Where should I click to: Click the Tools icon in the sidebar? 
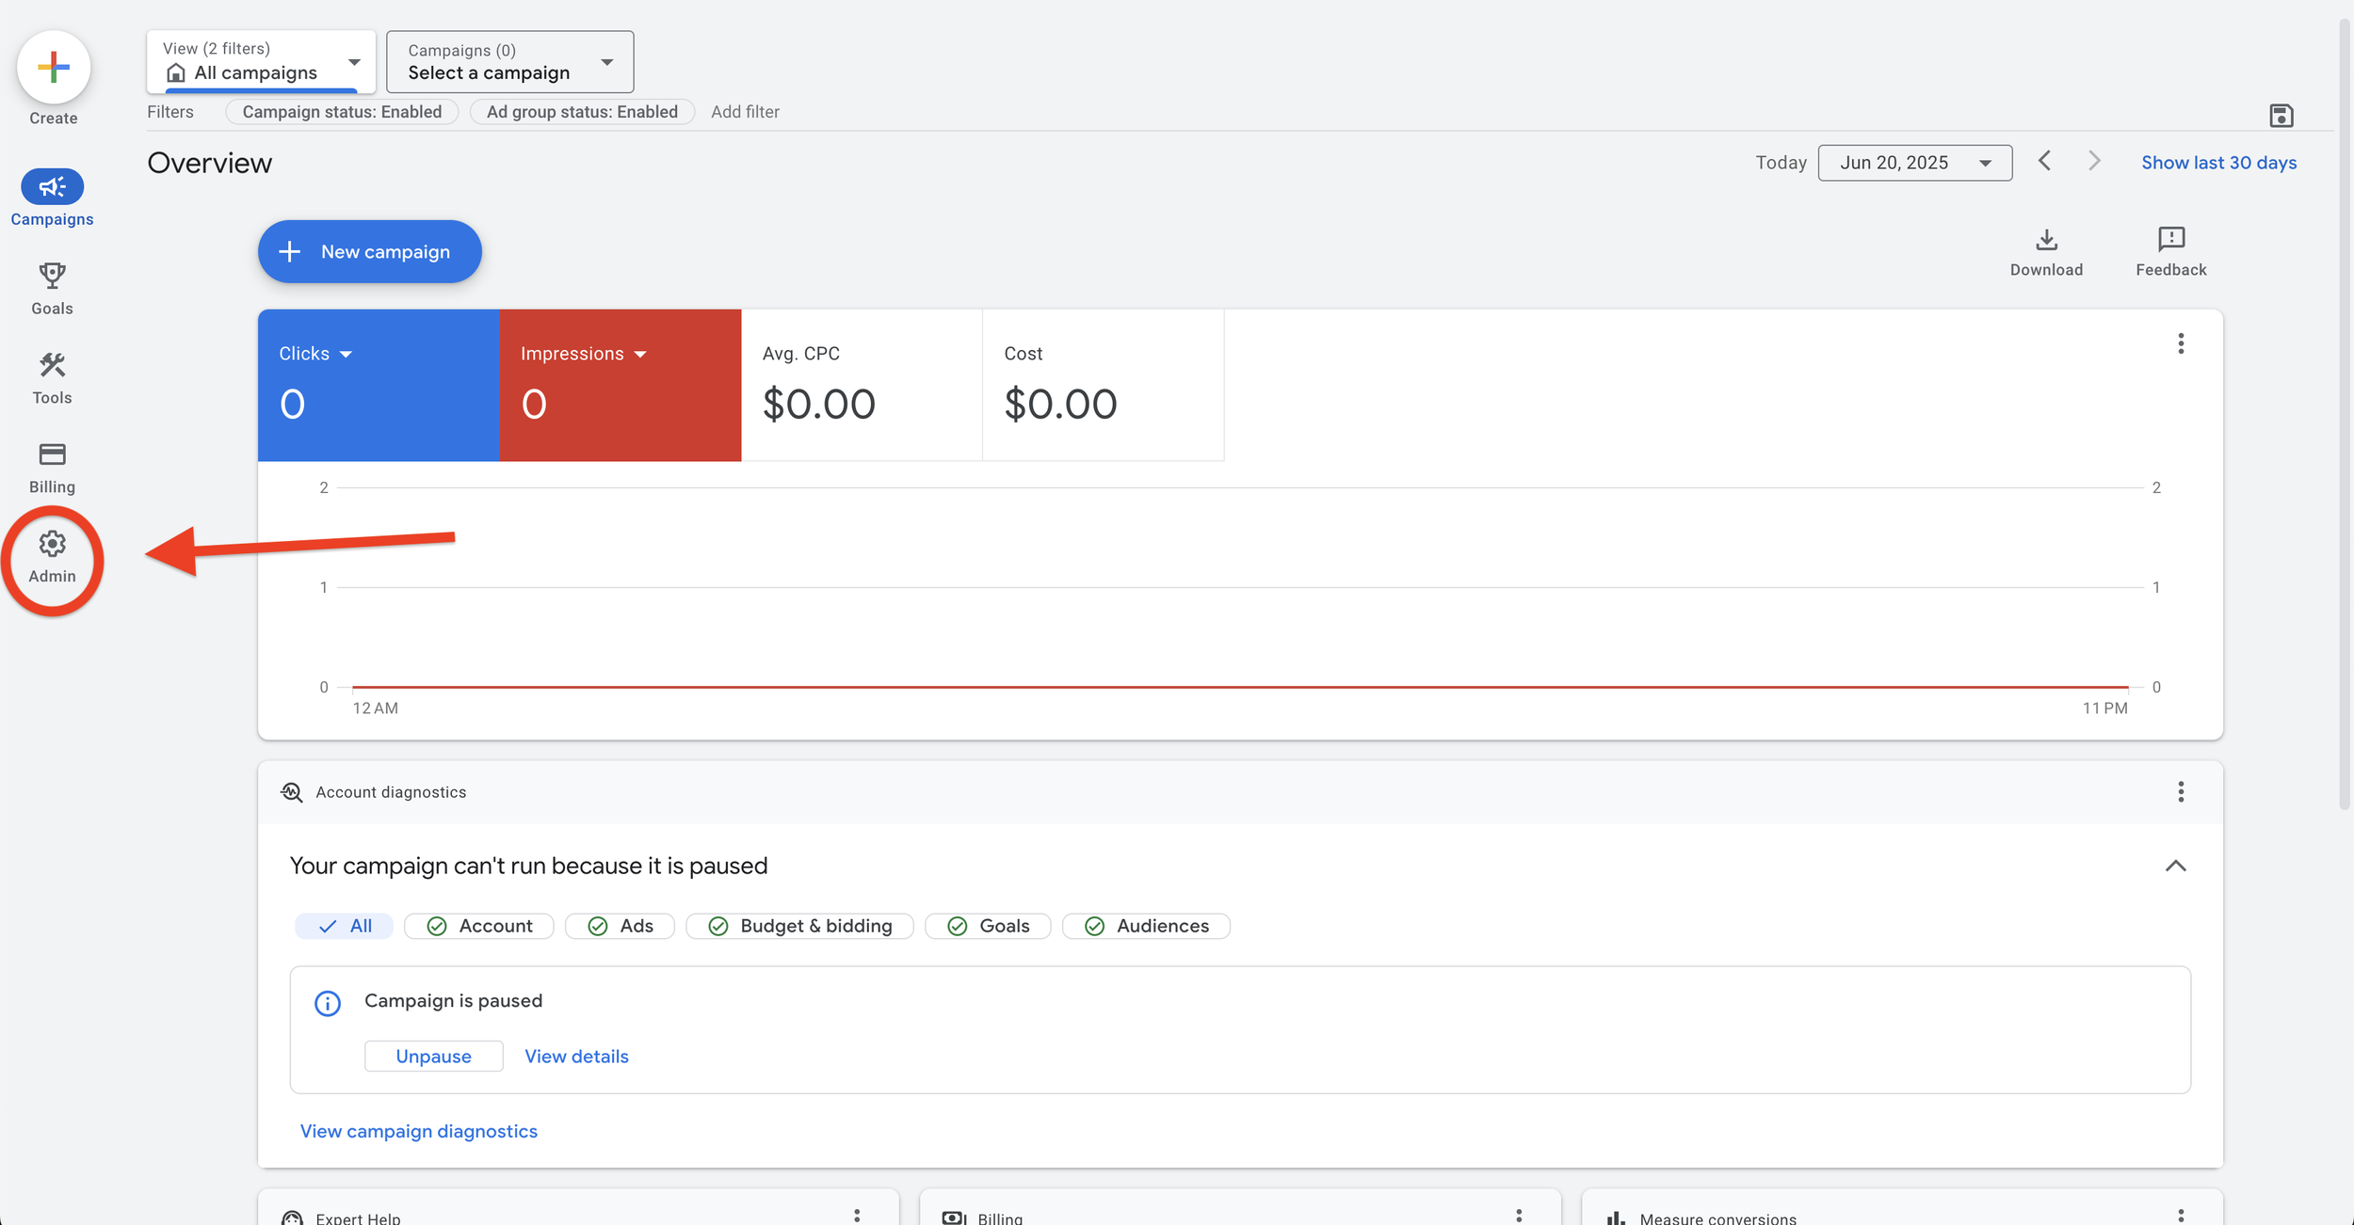(52, 366)
